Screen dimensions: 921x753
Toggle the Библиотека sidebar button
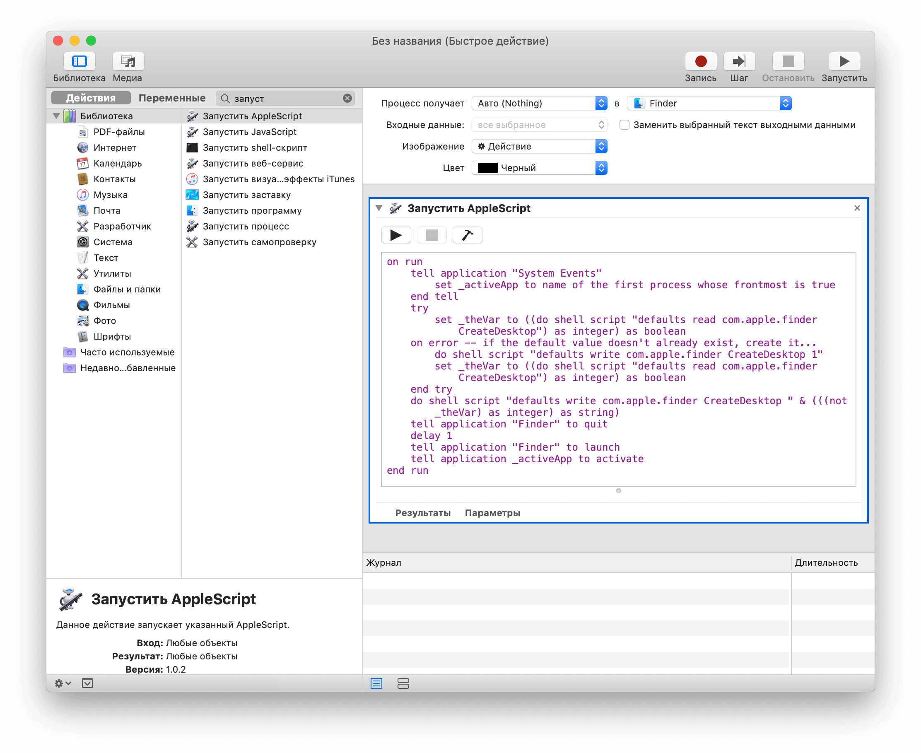80,61
